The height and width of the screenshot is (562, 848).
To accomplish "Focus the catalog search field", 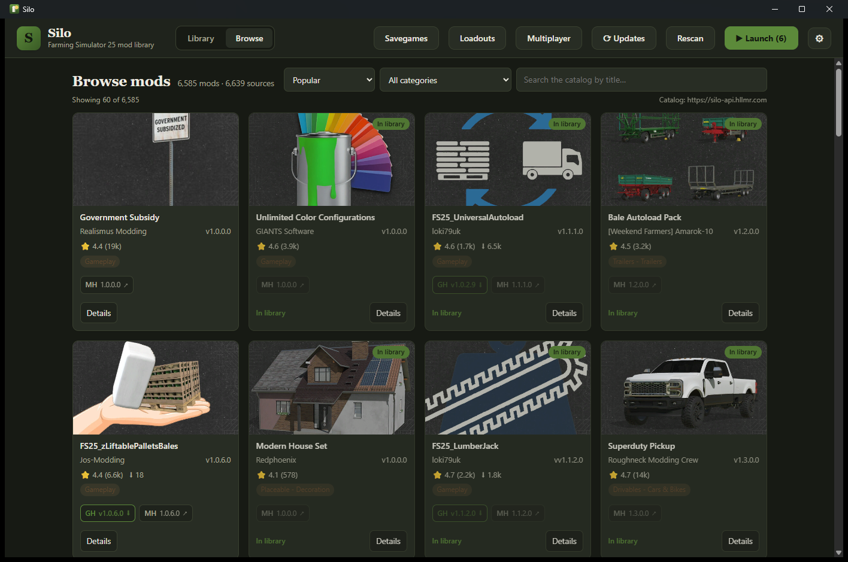I will (x=641, y=80).
